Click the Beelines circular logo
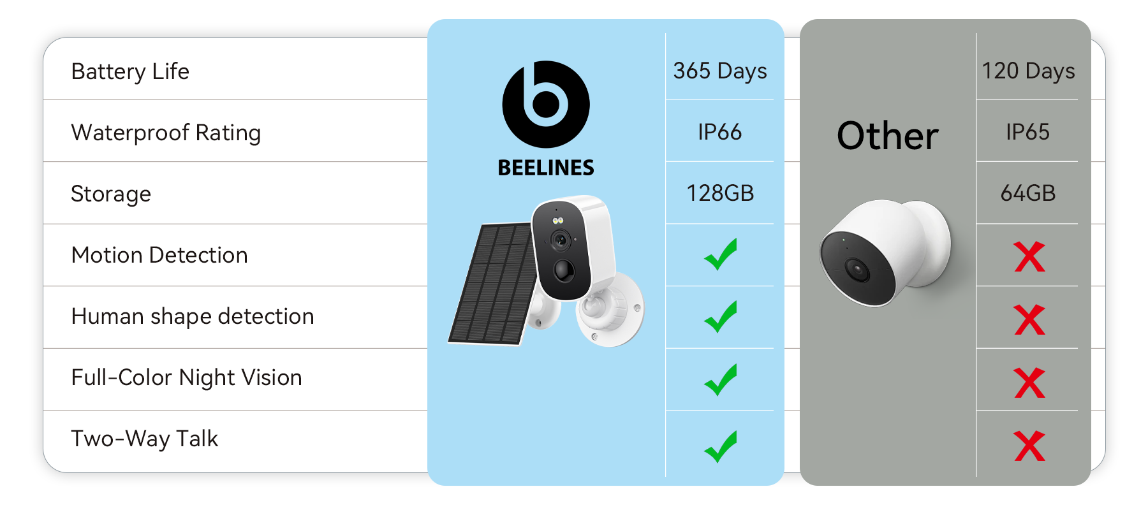The height and width of the screenshot is (510, 1148). point(546,105)
